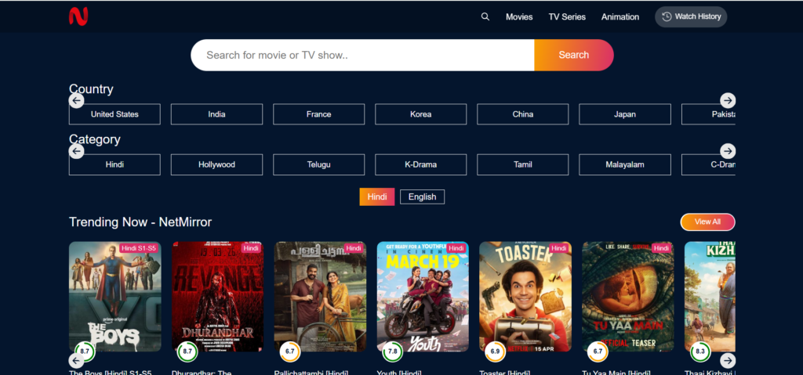Click the Country row left arrow
Screen dimensions: 803x375
tap(76, 100)
